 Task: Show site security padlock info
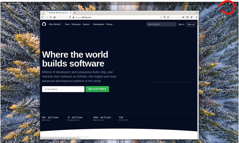(73, 17)
